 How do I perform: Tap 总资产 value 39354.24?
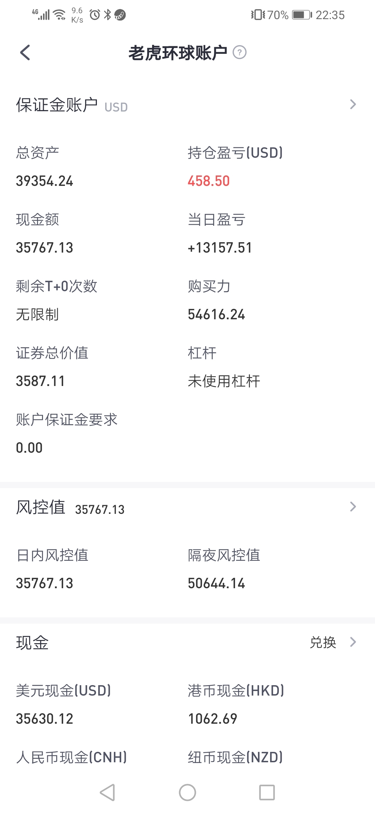[x=44, y=181]
